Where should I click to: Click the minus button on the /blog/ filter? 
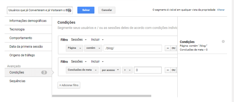pos(168,48)
